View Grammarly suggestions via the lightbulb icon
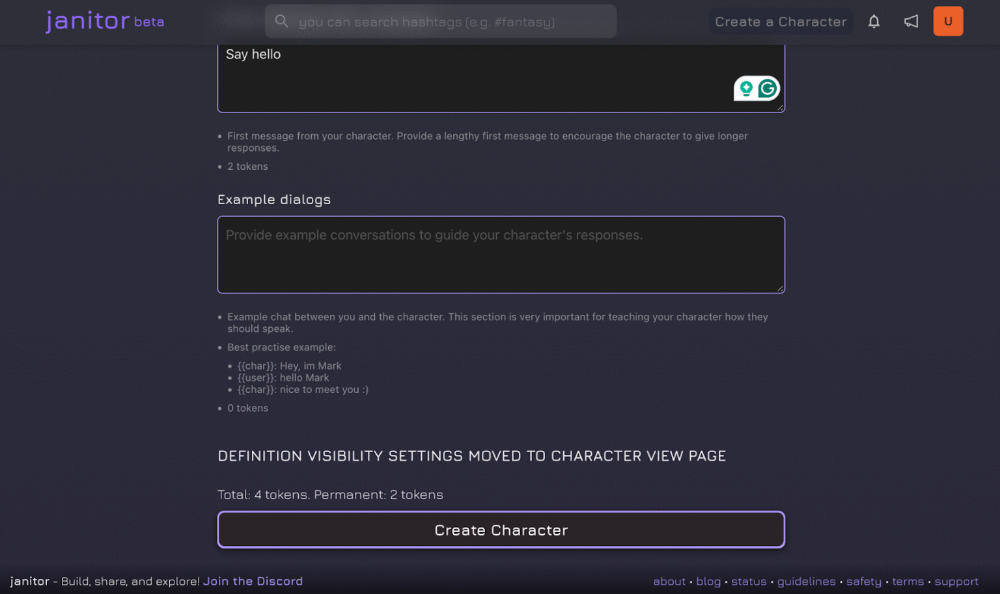 (x=745, y=88)
